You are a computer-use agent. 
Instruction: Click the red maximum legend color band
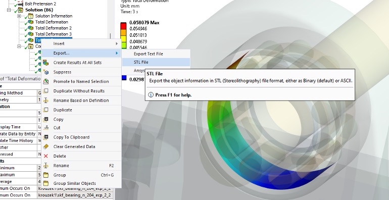123,26
